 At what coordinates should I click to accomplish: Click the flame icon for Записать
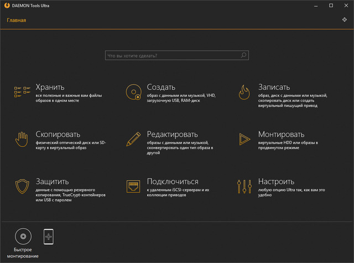click(x=244, y=92)
